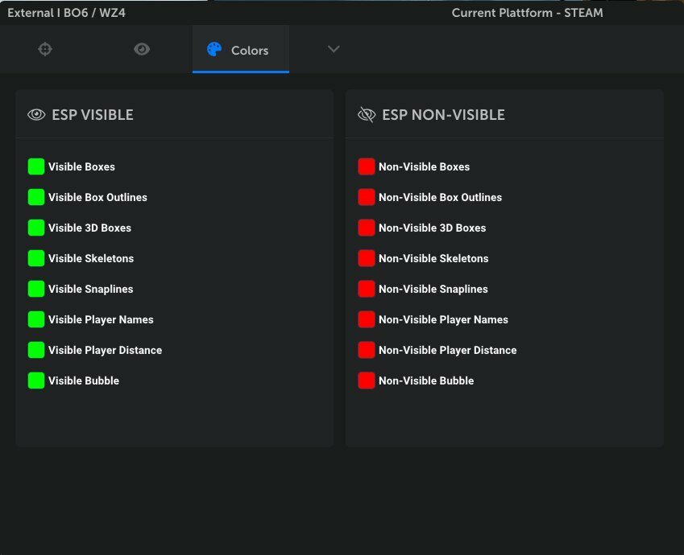This screenshot has height=555, width=684.
Task: Click the 'ESP NON-VISIBLE' panel heading
Action: (x=444, y=114)
